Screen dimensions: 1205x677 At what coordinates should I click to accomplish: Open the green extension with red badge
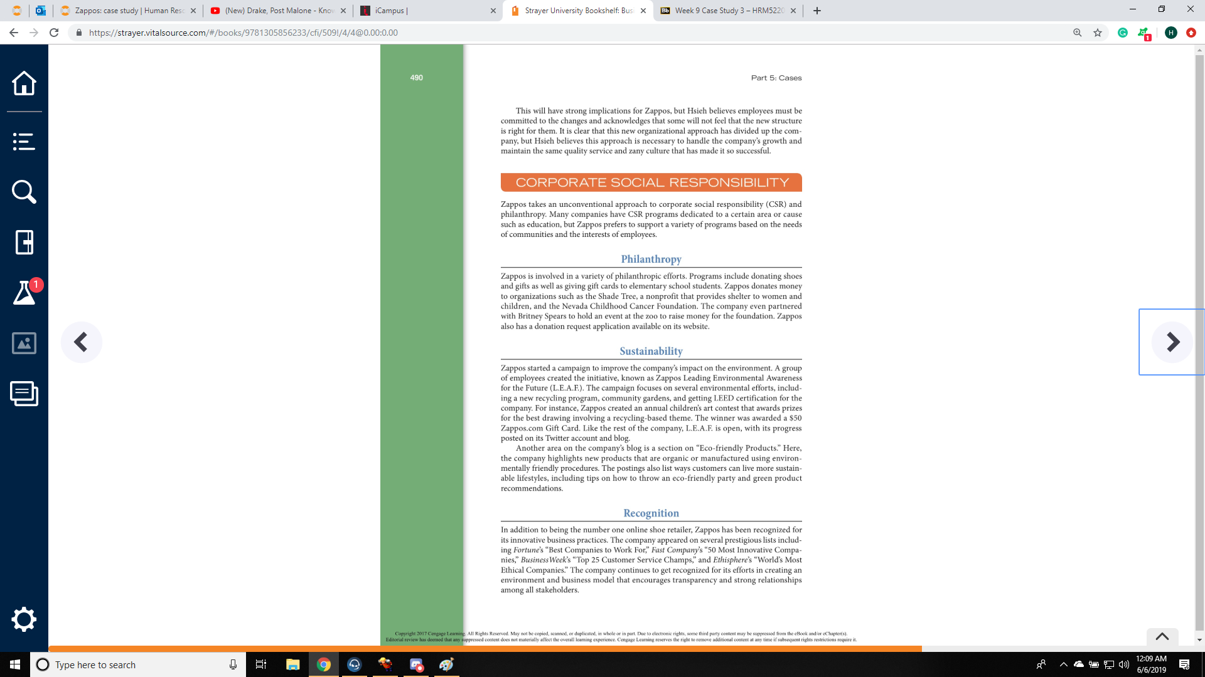(x=1144, y=33)
